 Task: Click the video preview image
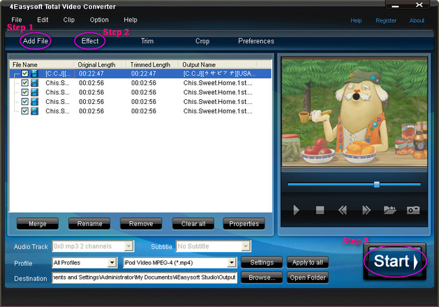355,112
